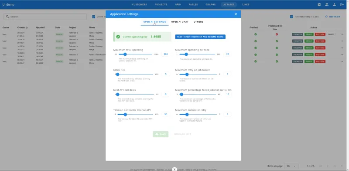Open the Grid menu item
The height and width of the screenshot is (171, 349).
tap(178, 4)
